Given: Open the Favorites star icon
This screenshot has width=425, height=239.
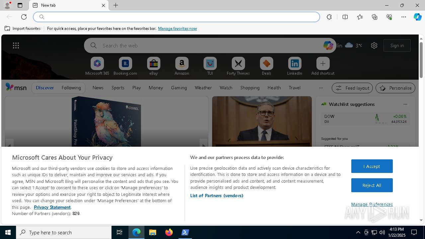Looking at the screenshot, I should [x=360, y=17].
